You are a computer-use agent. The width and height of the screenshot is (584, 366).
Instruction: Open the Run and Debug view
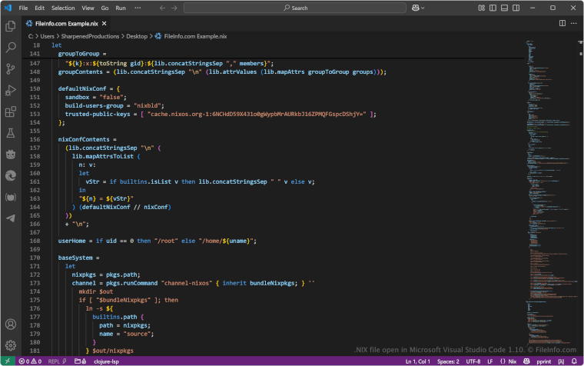click(x=11, y=90)
